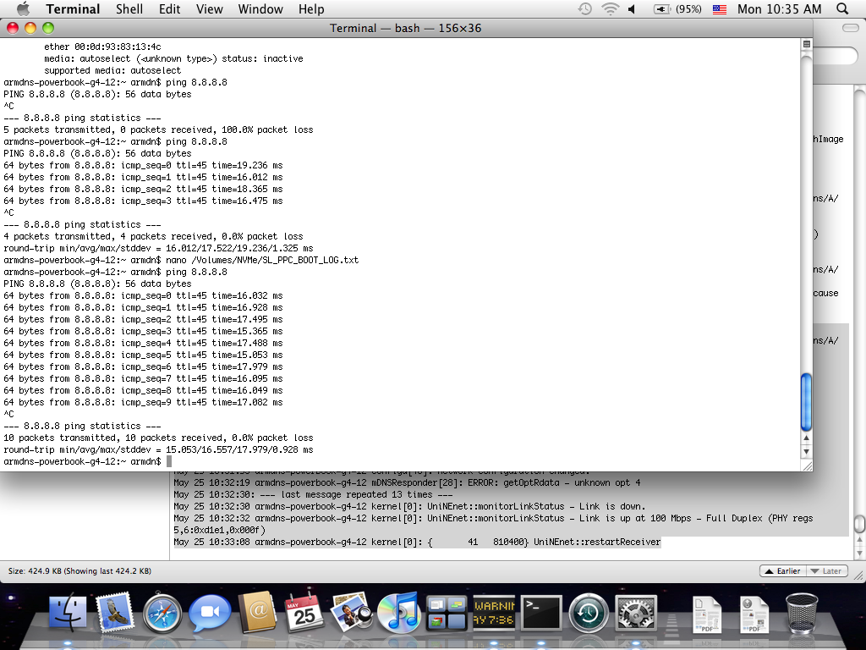The image size is (866, 650).
Task: Open Console app in the Dock
Action: pos(494,613)
